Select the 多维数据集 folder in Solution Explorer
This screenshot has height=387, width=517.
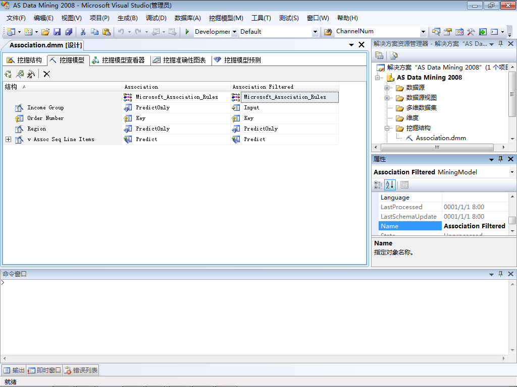click(422, 108)
